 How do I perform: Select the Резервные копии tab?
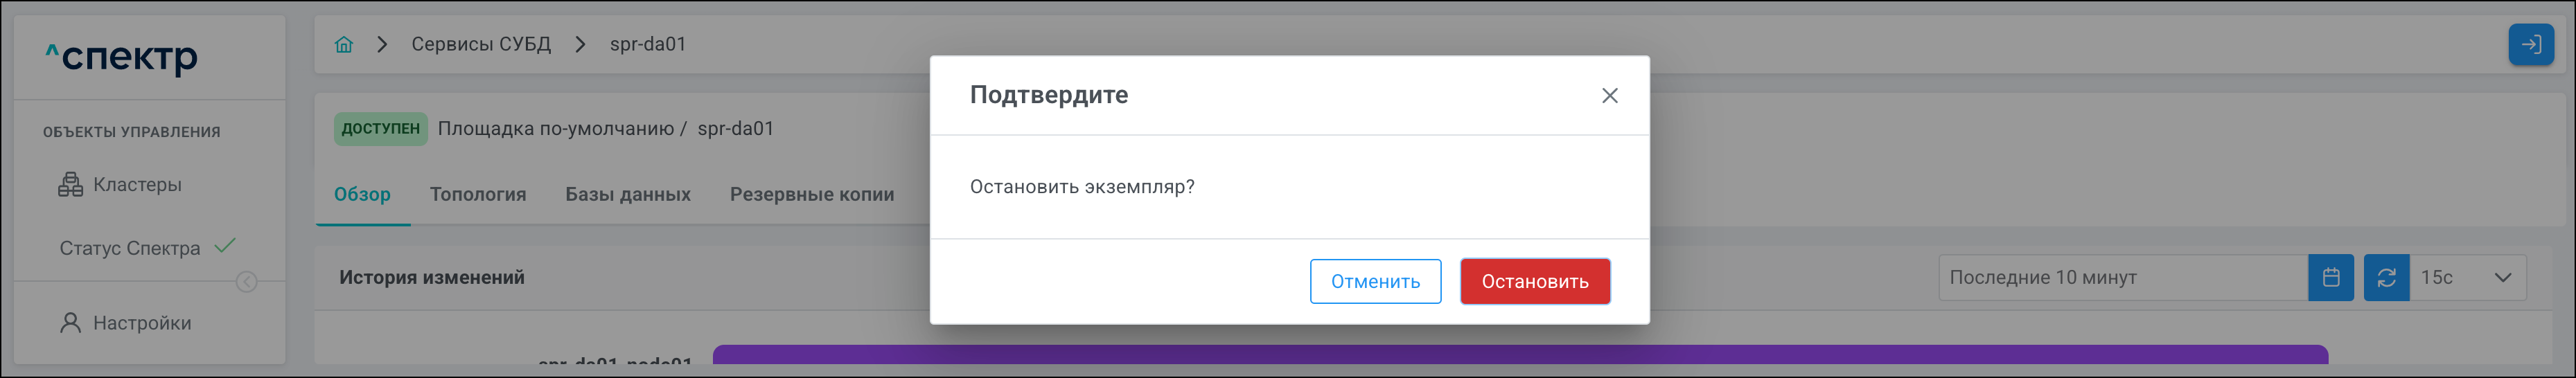click(x=811, y=194)
